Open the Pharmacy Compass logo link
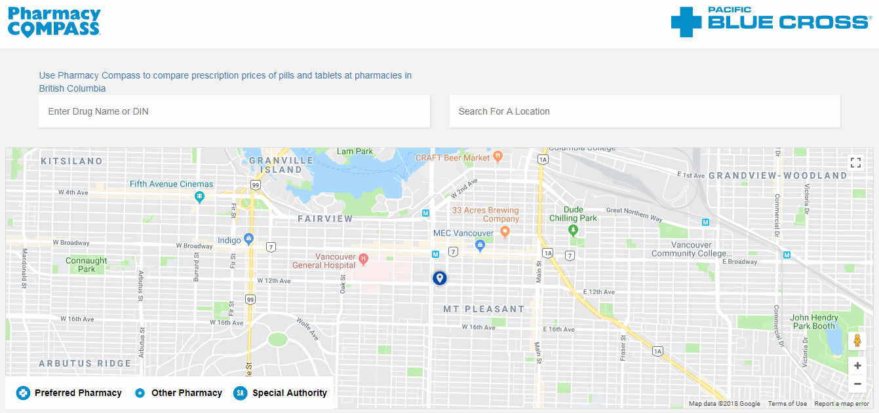 click(x=54, y=22)
